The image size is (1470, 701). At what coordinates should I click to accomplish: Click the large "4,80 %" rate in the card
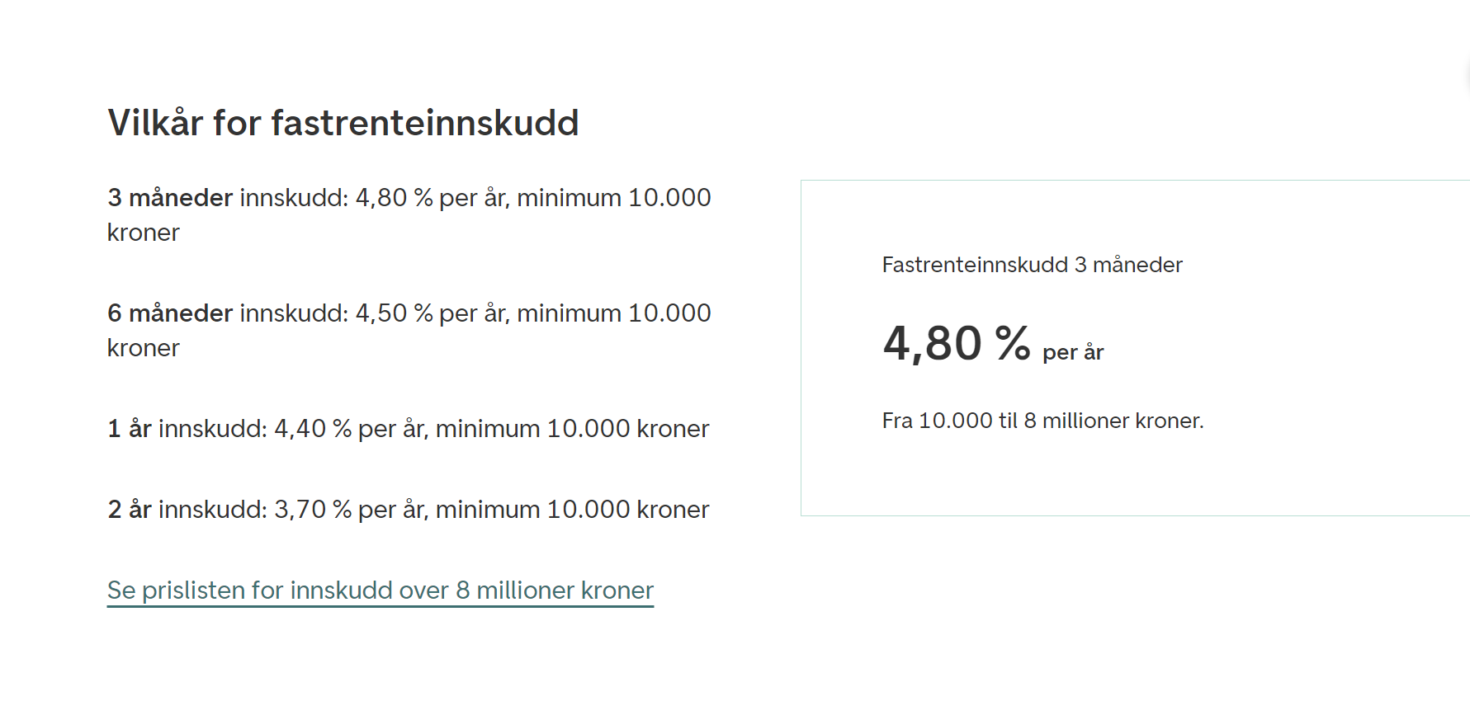(x=957, y=343)
